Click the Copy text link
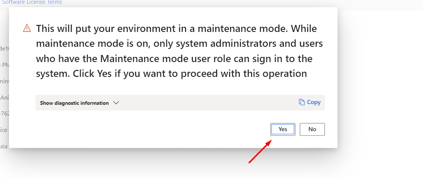This screenshot has height=178, width=423. click(x=314, y=102)
